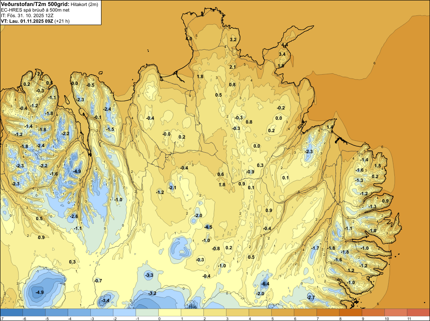Select the '-4.5' temperature value
Screen dimensions: 430x321
pos(208,227)
